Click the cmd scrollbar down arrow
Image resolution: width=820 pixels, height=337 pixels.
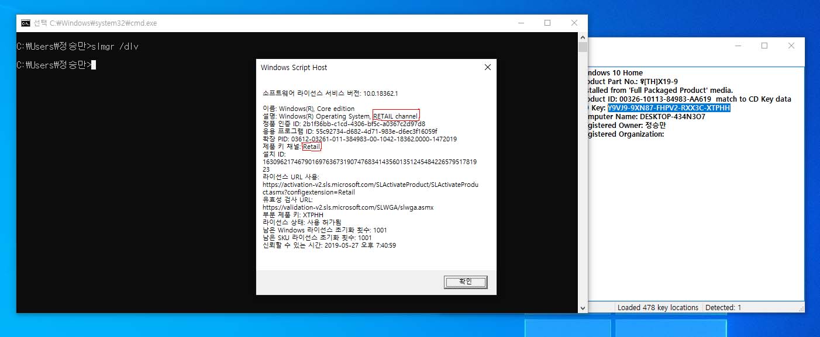coord(583,308)
